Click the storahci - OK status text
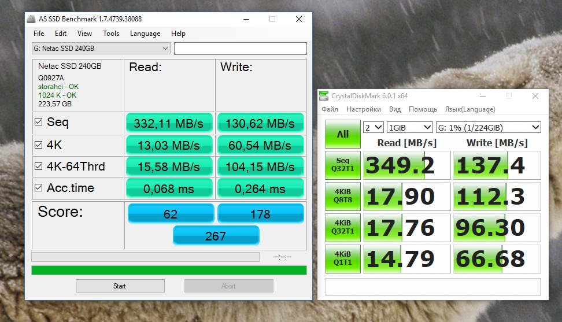The height and width of the screenshot is (322, 562). (x=58, y=87)
